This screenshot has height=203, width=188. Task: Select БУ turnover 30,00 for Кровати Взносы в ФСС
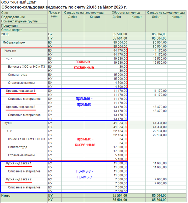coord(123,67)
